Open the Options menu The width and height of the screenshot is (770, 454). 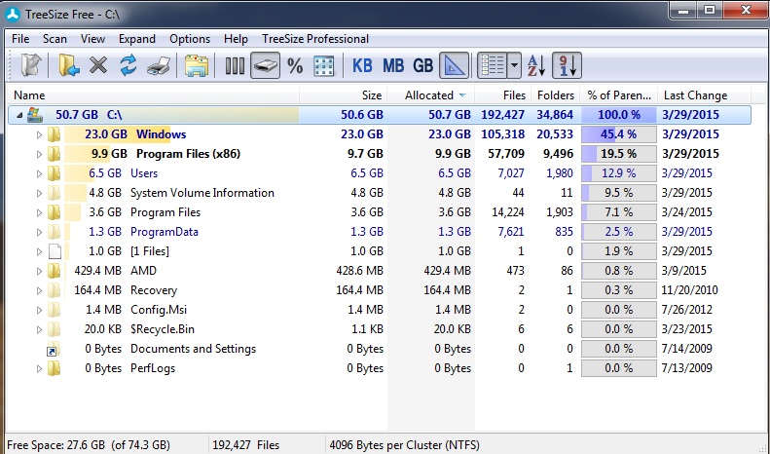click(189, 39)
